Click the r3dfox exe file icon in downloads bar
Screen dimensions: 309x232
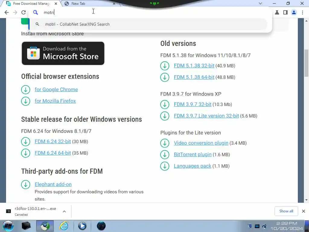pos(8,211)
